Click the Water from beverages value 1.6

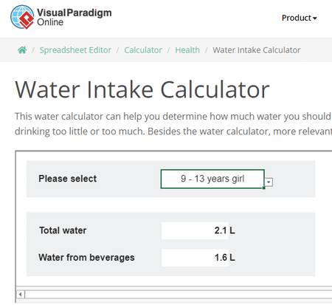click(x=195, y=258)
